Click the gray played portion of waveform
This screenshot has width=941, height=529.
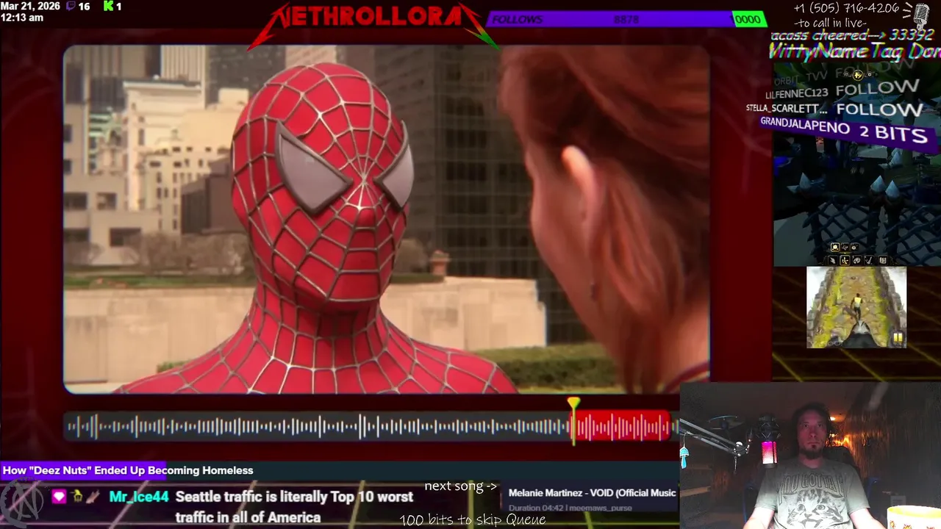coord(318,427)
